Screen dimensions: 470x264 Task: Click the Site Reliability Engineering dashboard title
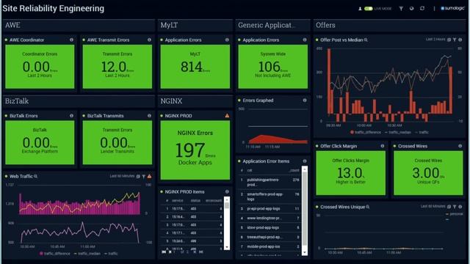[54, 8]
